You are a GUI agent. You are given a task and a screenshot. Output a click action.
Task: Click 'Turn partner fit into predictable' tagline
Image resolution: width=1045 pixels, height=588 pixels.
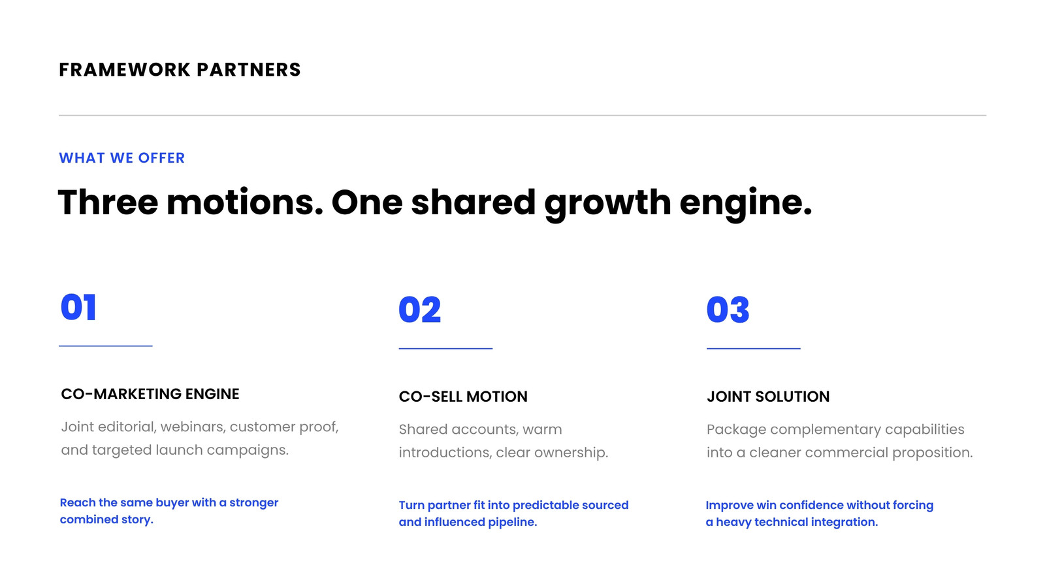pyautogui.click(x=513, y=514)
